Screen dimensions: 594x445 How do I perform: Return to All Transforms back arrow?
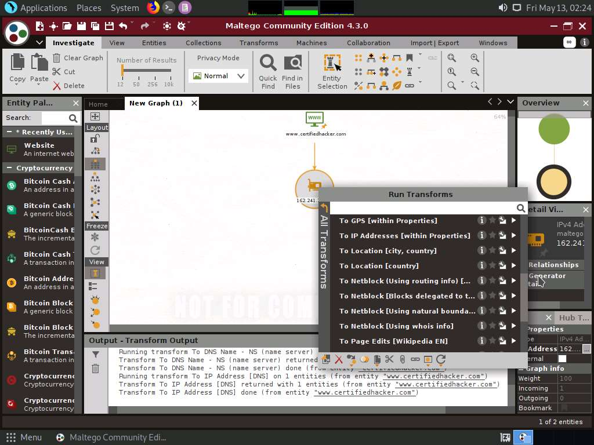[324, 207]
